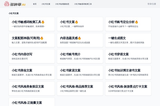Open the 小红书穿搭文案 card
Image resolution: width=160 pixels, height=106 pixels.
click(128, 56)
